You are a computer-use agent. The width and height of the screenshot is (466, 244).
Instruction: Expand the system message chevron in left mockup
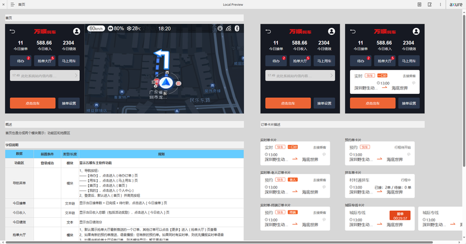77,75
